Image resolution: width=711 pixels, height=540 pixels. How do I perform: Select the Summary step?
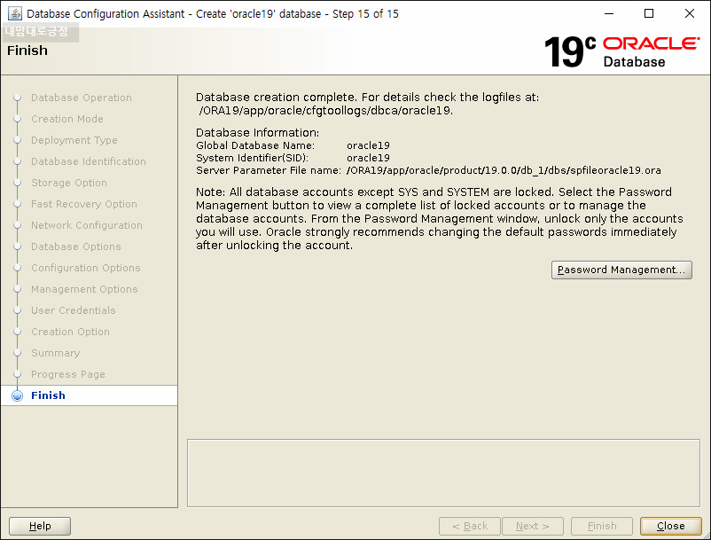[55, 353]
